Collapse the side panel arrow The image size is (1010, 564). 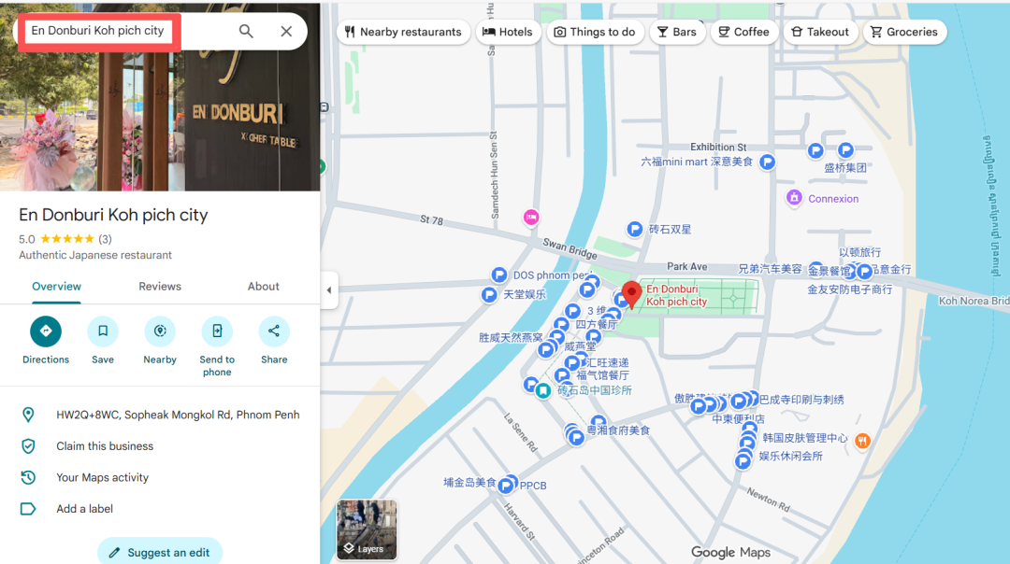point(329,290)
